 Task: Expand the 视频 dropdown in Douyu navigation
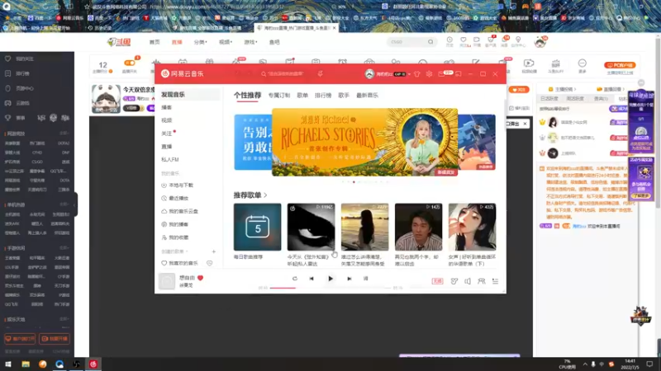pyautogui.click(x=226, y=42)
